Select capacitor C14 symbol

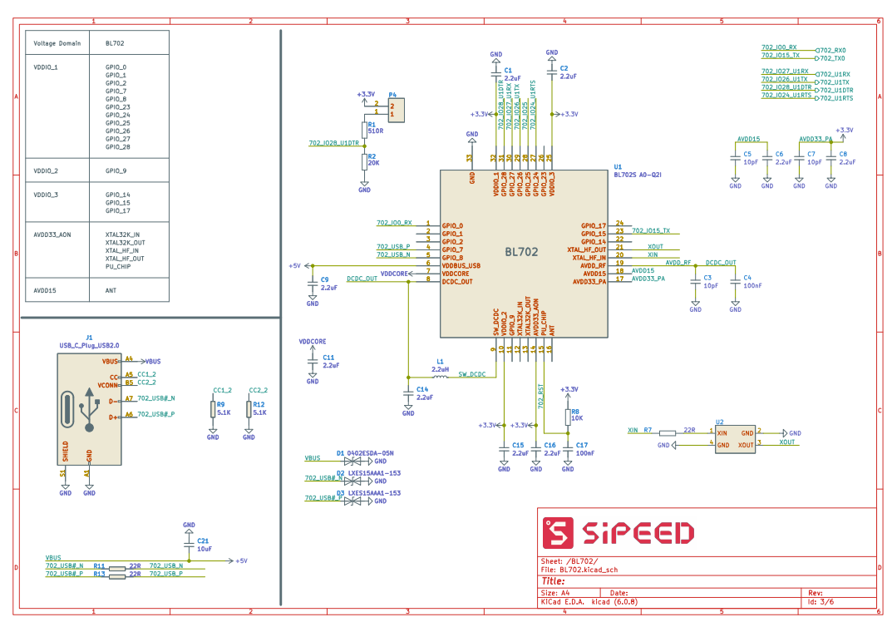[408, 393]
